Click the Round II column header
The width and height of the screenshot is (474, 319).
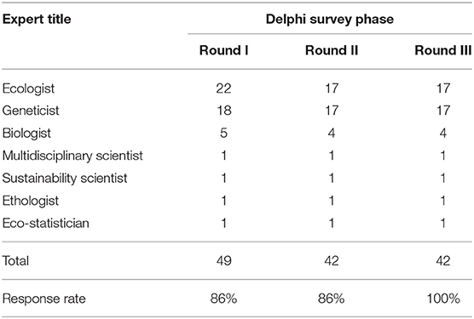332,50
